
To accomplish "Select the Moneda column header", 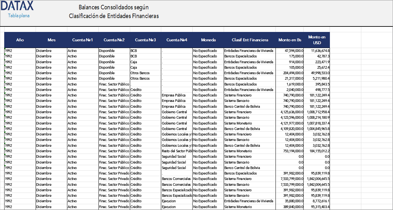I will point(208,40).
